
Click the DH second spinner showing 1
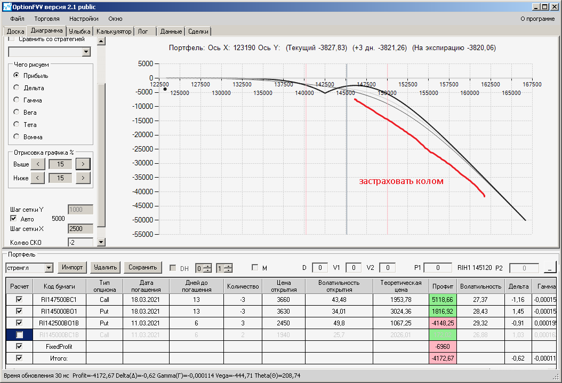(x=224, y=268)
